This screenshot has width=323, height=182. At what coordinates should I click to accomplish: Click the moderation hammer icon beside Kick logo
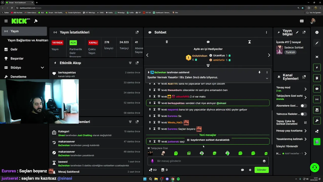tap(36, 21)
